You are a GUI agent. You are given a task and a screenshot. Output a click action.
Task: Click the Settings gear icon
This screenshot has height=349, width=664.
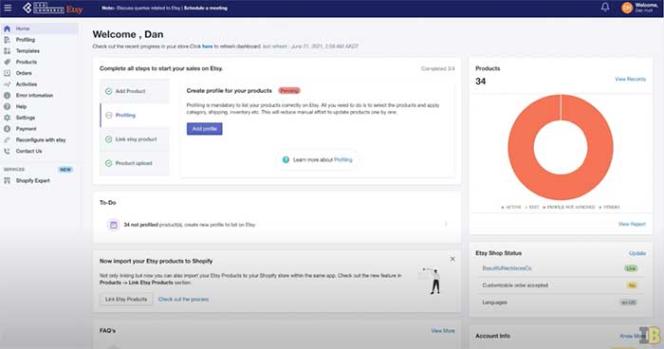[x=7, y=118]
